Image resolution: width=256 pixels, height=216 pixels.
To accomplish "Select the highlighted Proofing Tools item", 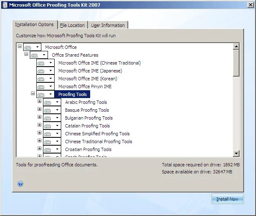I will [x=72, y=94].
